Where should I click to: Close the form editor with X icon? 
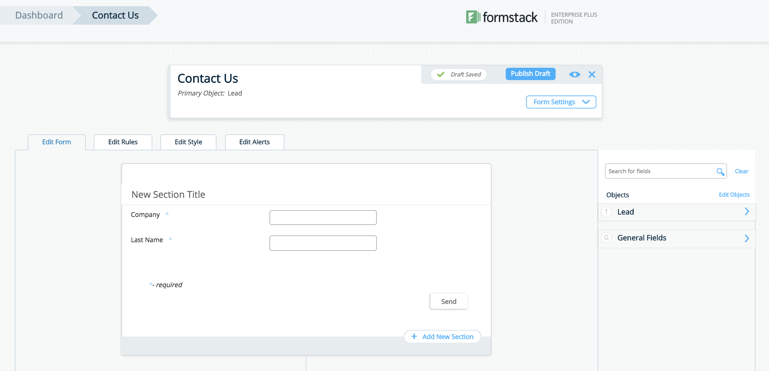(592, 74)
